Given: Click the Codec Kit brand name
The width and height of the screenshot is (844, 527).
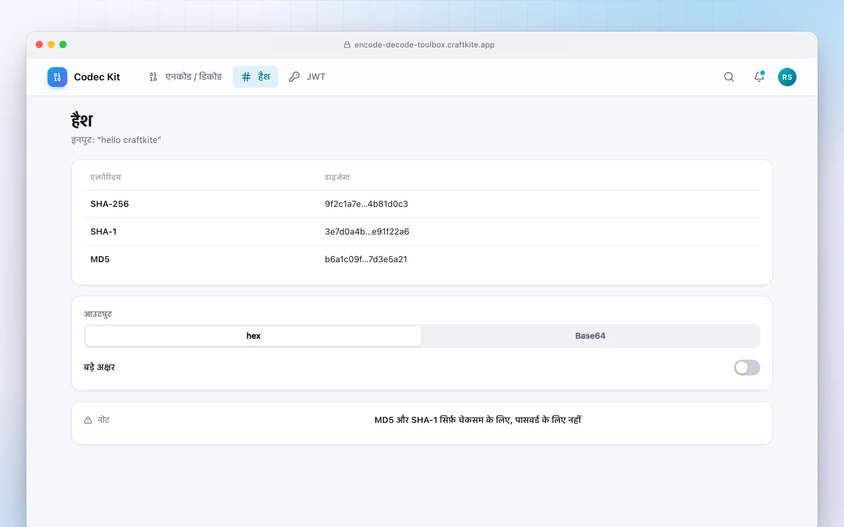Looking at the screenshot, I should tap(97, 77).
